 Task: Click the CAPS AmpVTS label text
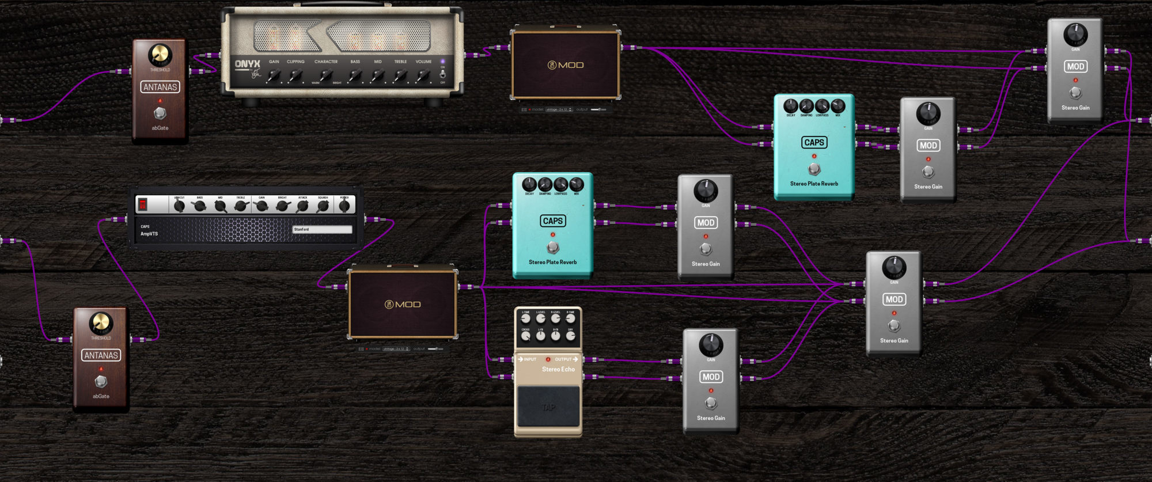pos(149,230)
